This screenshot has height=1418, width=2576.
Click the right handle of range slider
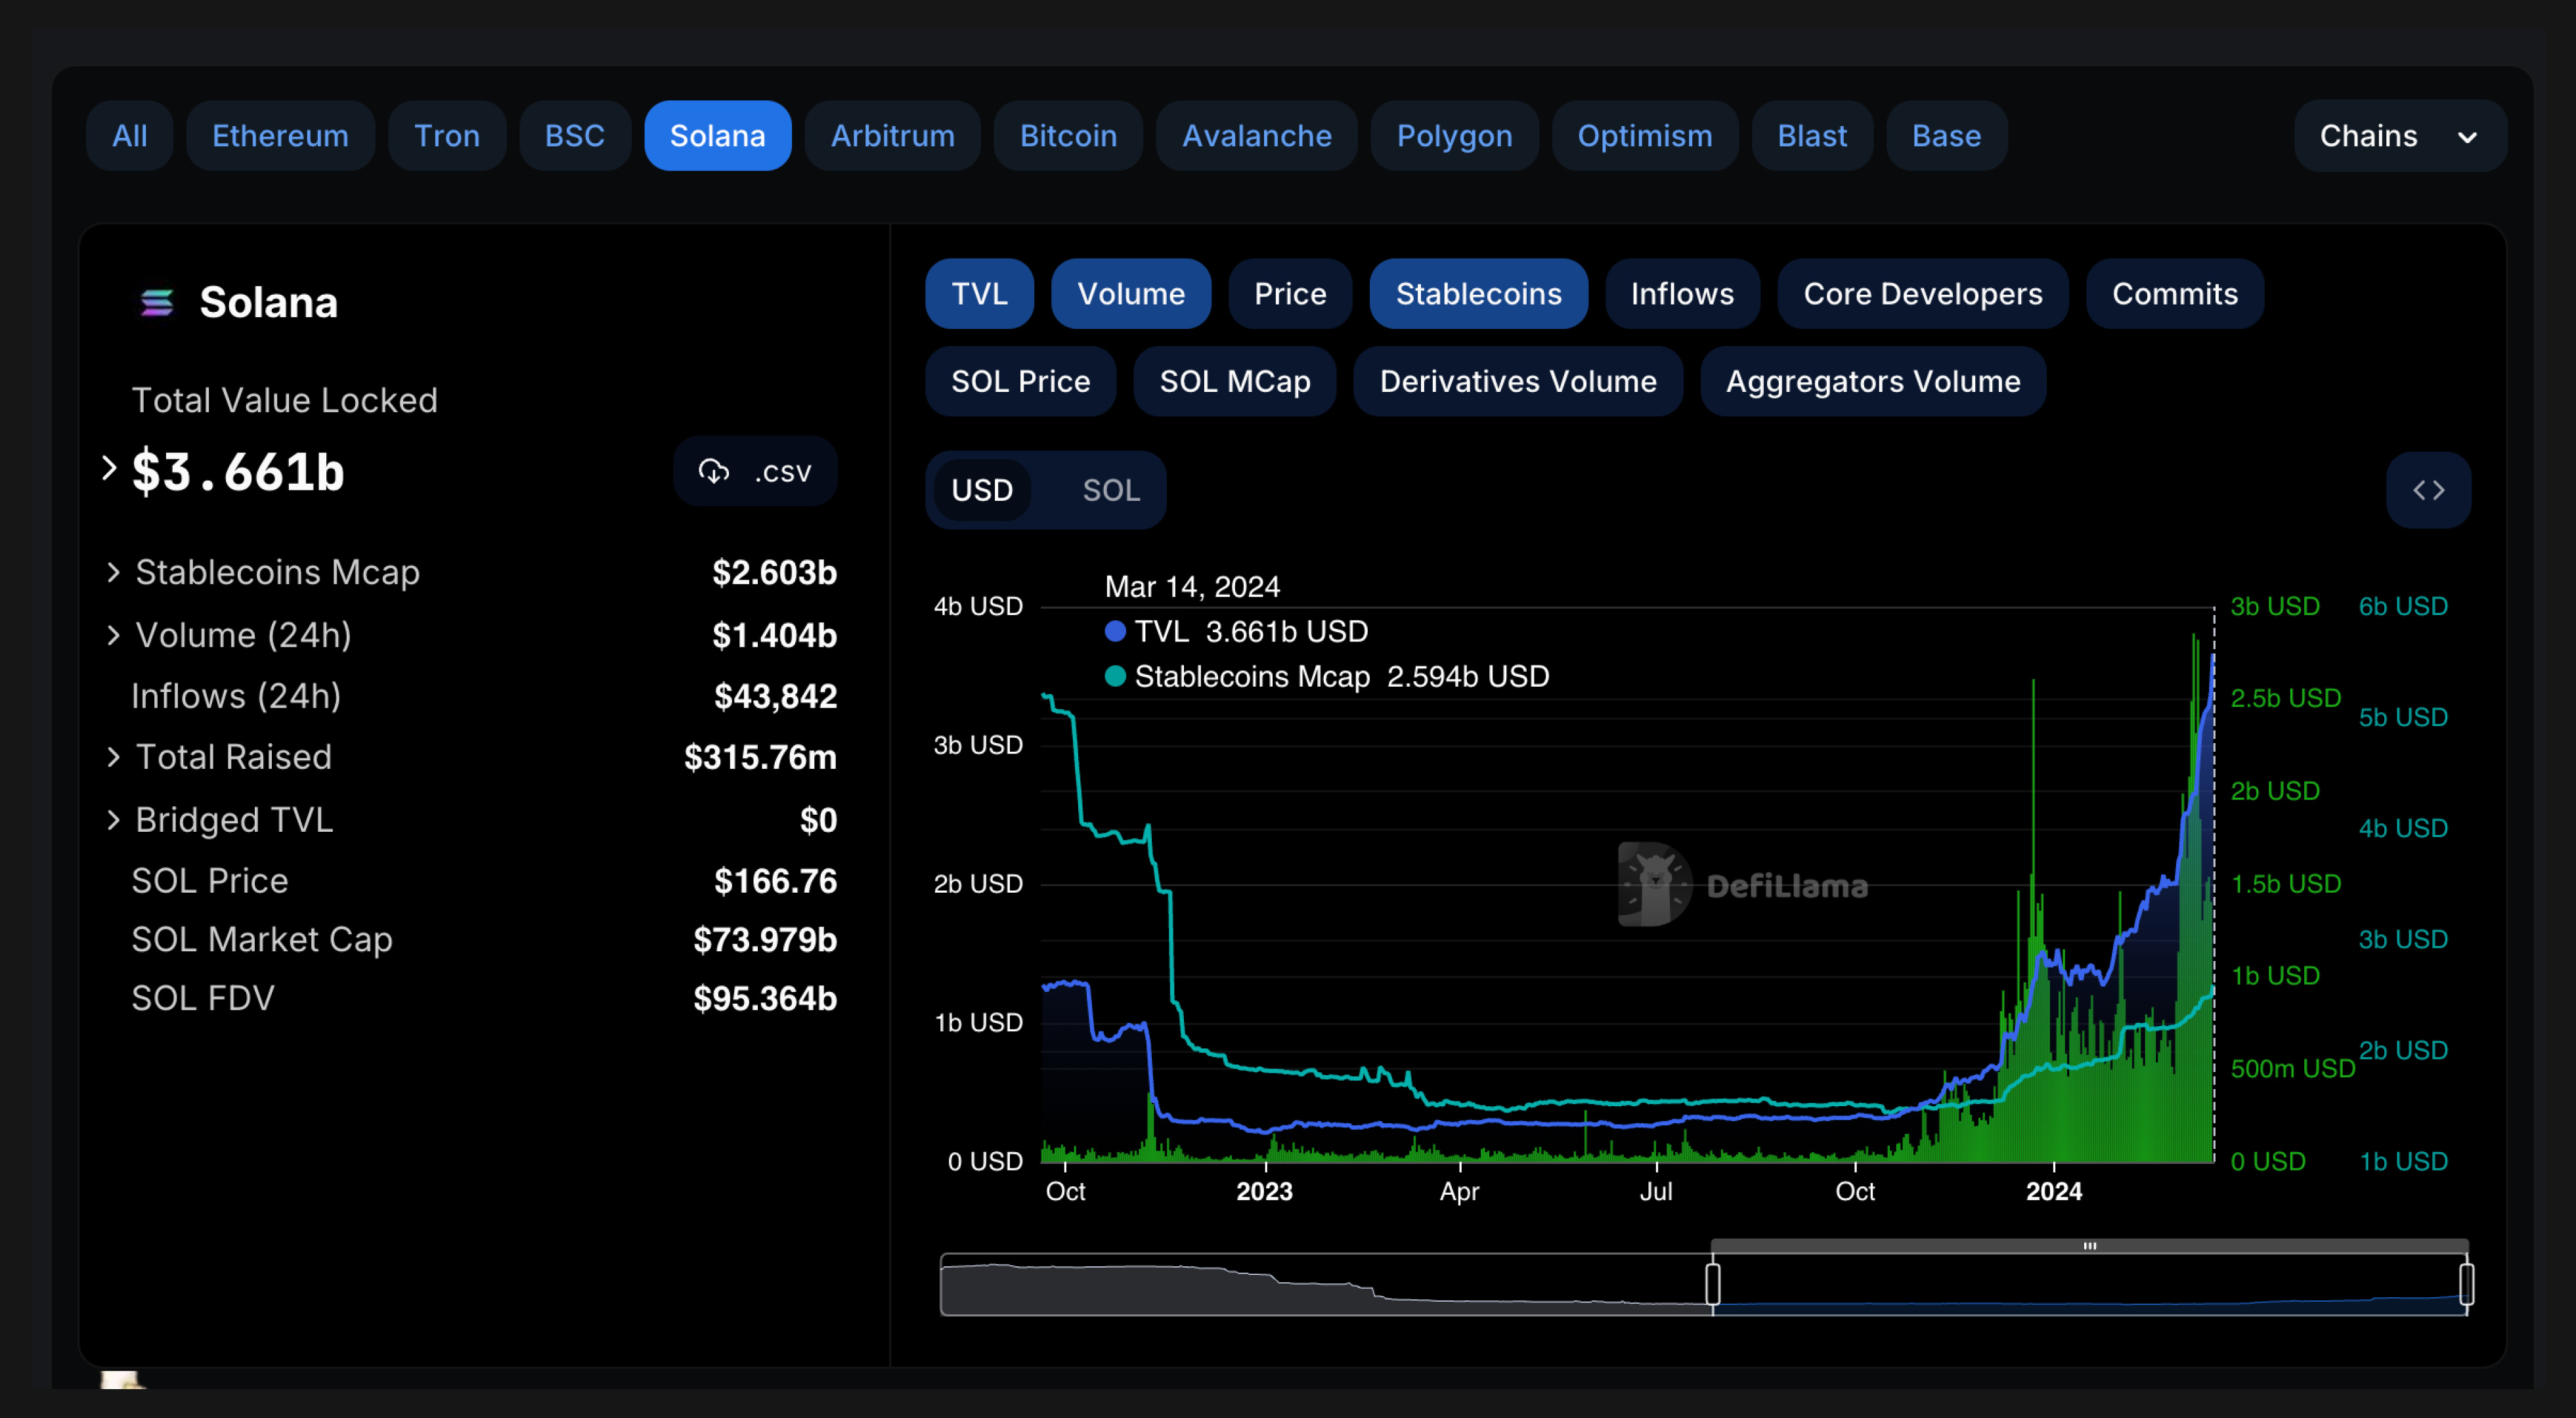[x=2466, y=1284]
